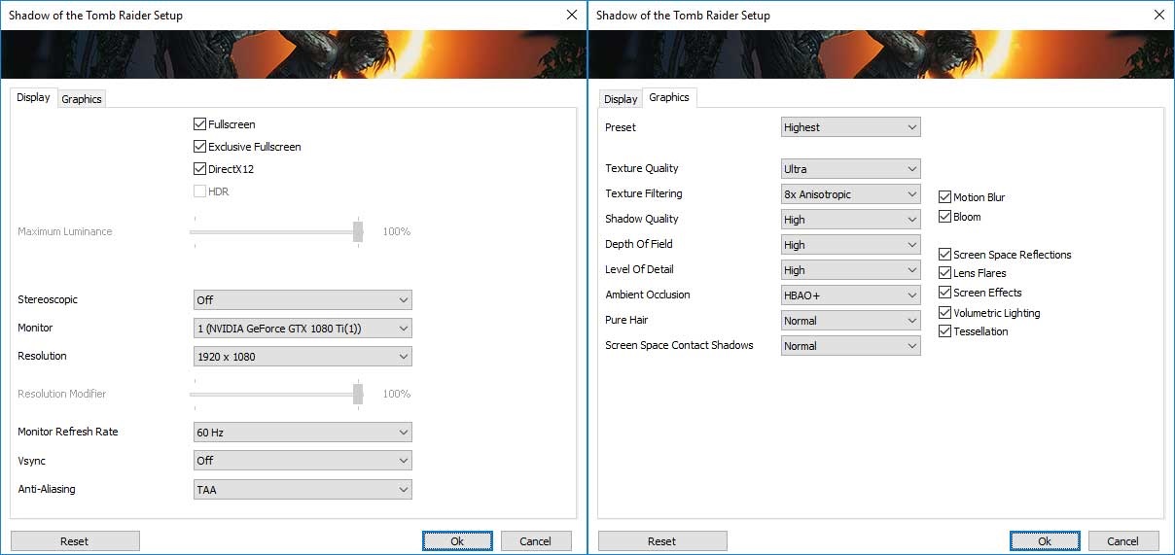This screenshot has width=1175, height=555.
Task: Click the Maximum Luminance slider handle
Action: click(x=358, y=231)
